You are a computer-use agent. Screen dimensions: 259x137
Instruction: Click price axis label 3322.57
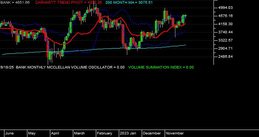coord(225,40)
